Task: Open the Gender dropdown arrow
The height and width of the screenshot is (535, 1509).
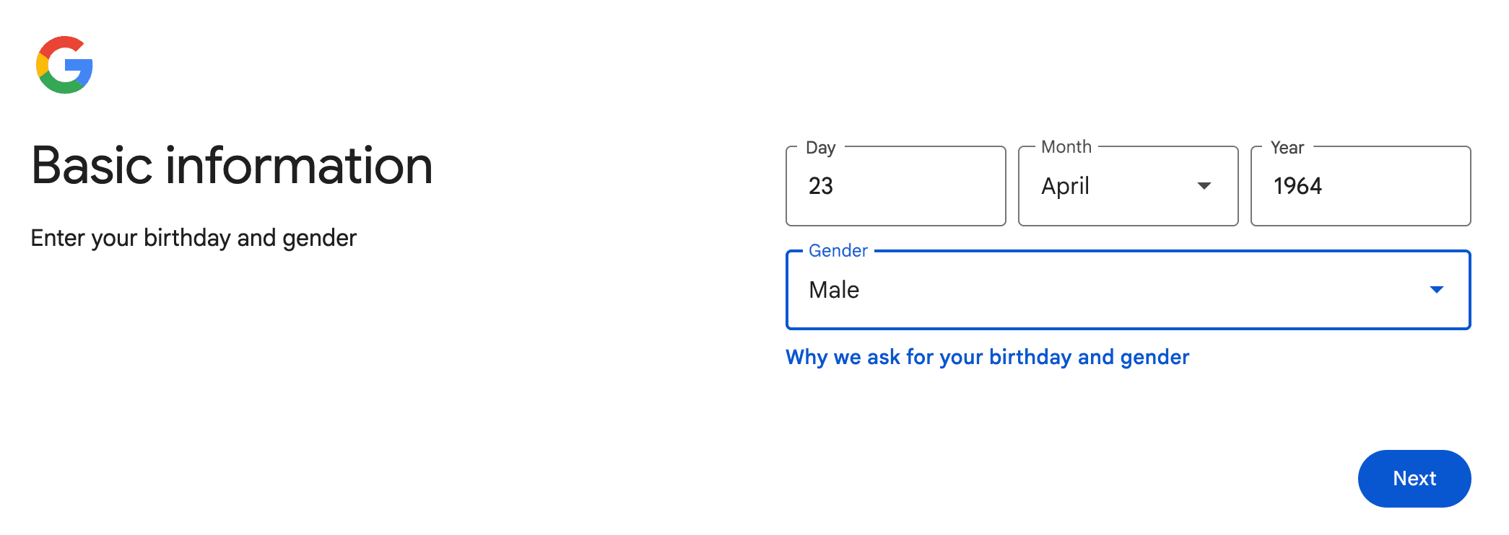Action: (1438, 290)
